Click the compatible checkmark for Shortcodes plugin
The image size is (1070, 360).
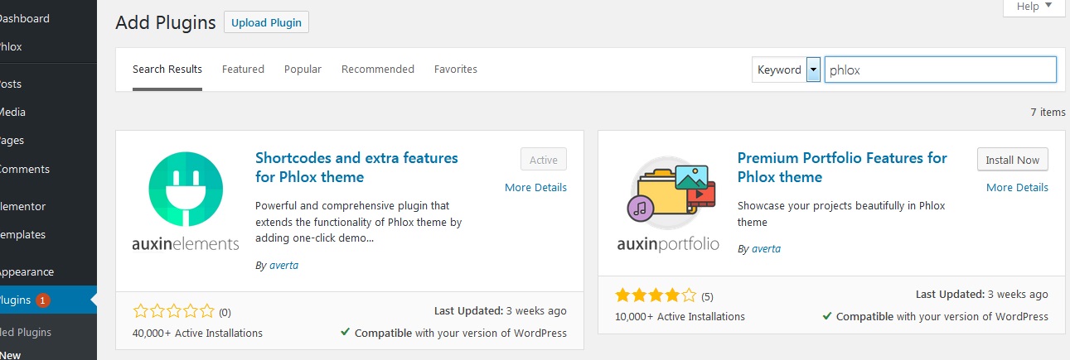tap(345, 333)
